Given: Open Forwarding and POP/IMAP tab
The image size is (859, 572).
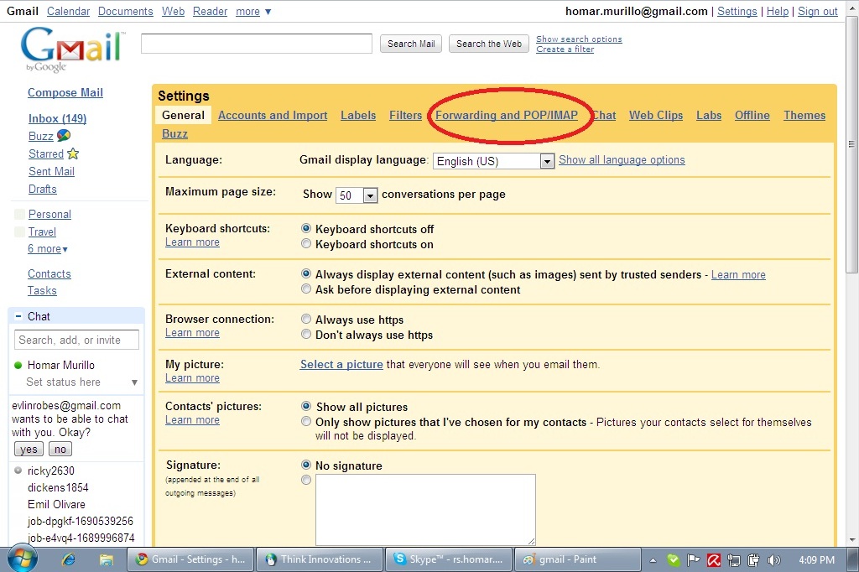Looking at the screenshot, I should click(507, 116).
